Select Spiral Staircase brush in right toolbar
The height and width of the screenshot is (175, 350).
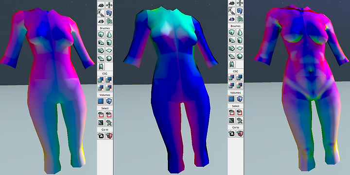tap(232, 56)
